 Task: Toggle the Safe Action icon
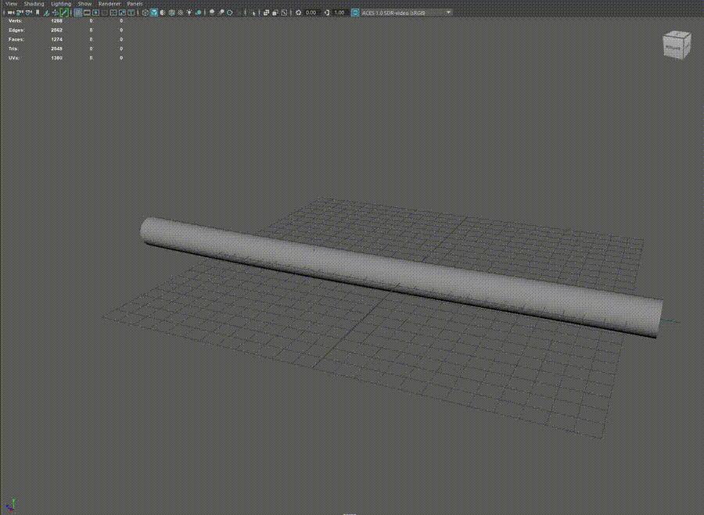pyautogui.click(x=122, y=13)
